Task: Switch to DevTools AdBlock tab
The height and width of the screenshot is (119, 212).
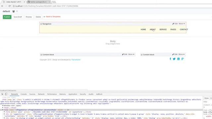Action: point(99,94)
